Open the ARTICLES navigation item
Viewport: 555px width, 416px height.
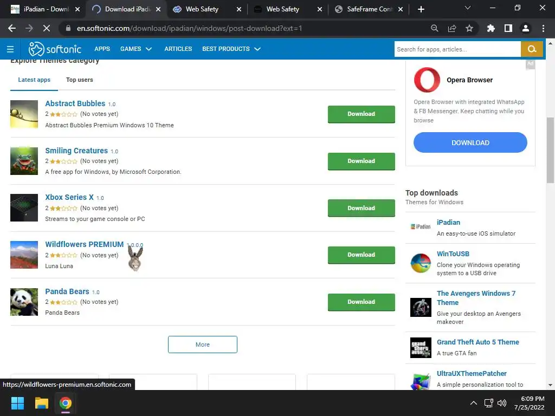178,49
